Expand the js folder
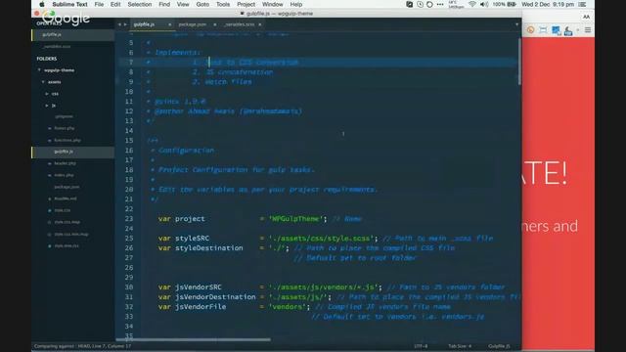 point(47,106)
